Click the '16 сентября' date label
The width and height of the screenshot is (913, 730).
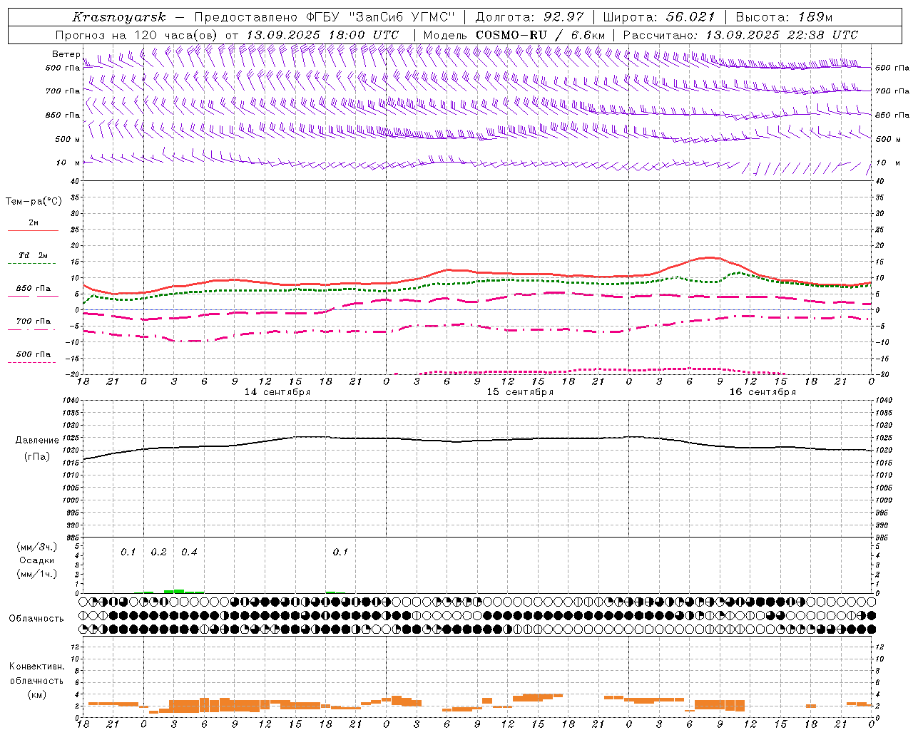(762, 392)
